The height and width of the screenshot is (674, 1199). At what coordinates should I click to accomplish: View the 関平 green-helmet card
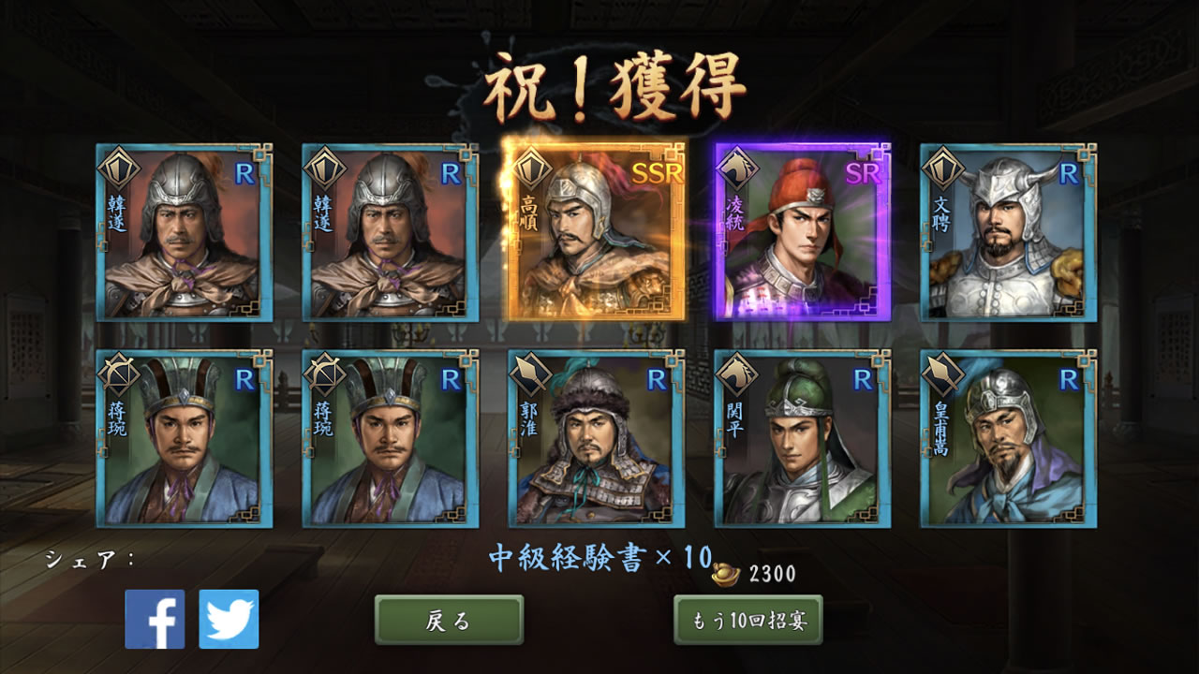(x=802, y=439)
